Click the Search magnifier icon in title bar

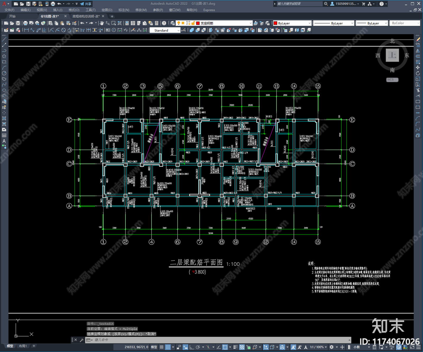[x=326, y=4]
